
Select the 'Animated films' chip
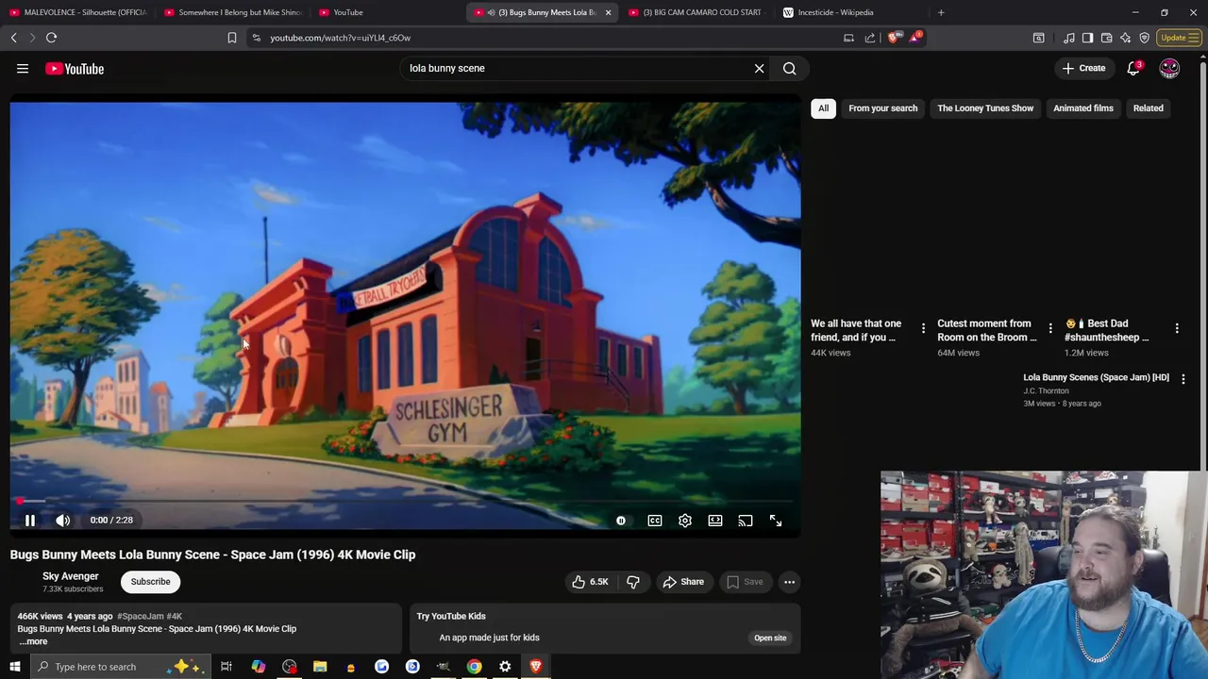1083,108
